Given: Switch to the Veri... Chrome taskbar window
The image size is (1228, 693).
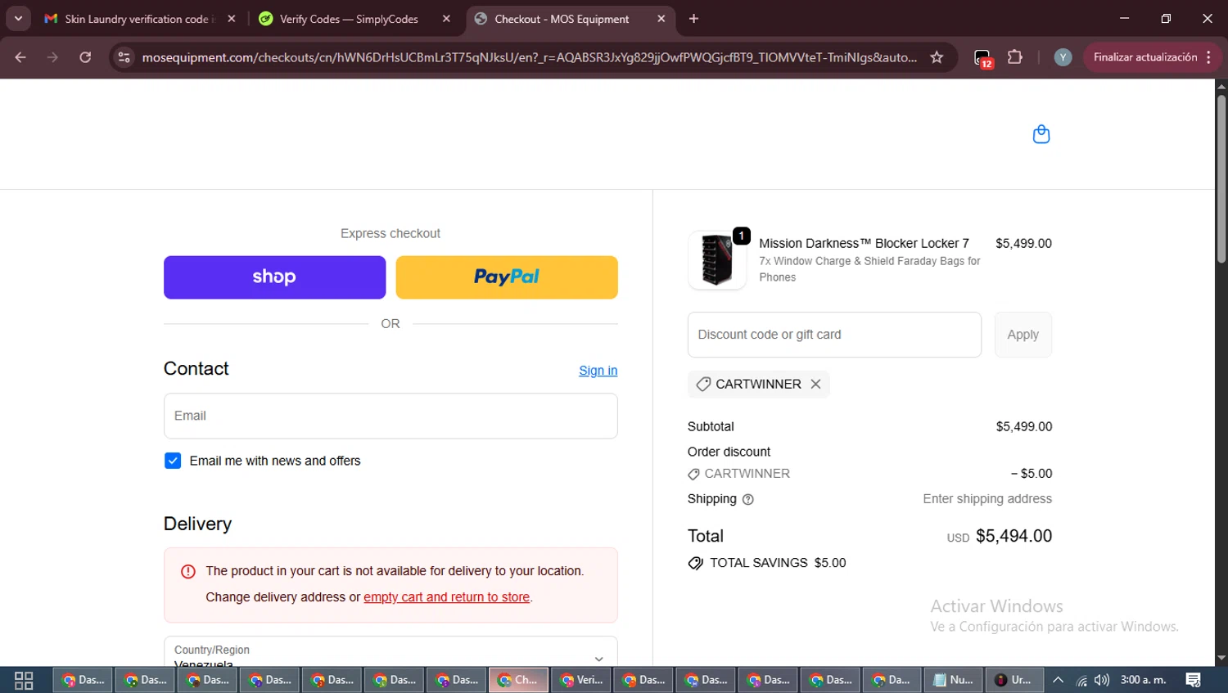Looking at the screenshot, I should point(582,680).
